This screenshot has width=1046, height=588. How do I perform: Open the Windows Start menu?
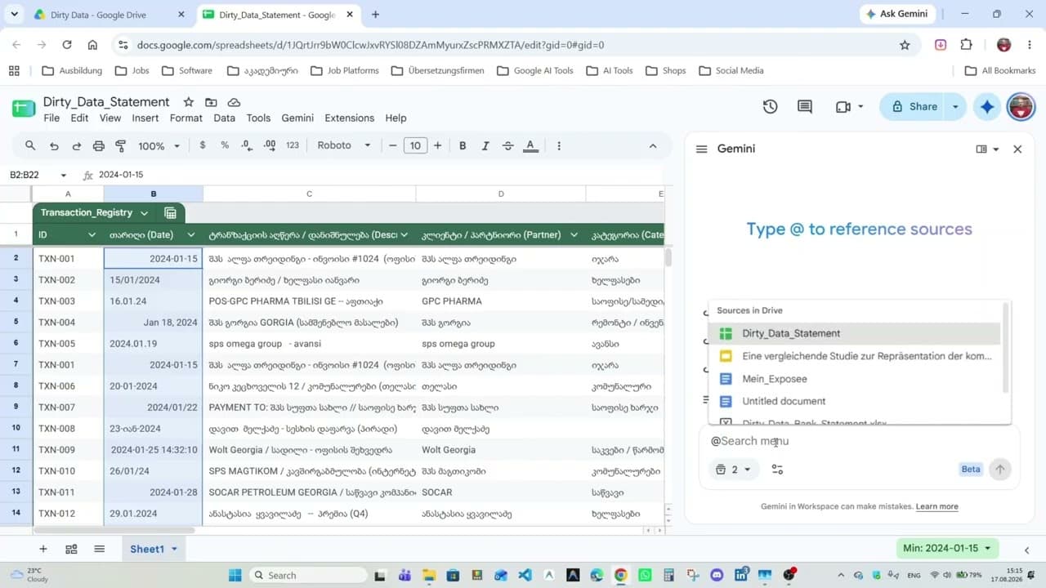click(234, 575)
